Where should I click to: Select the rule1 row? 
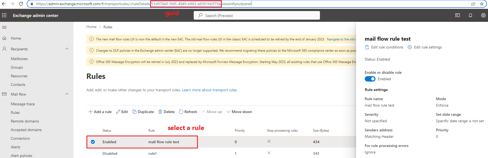[x=221, y=153]
